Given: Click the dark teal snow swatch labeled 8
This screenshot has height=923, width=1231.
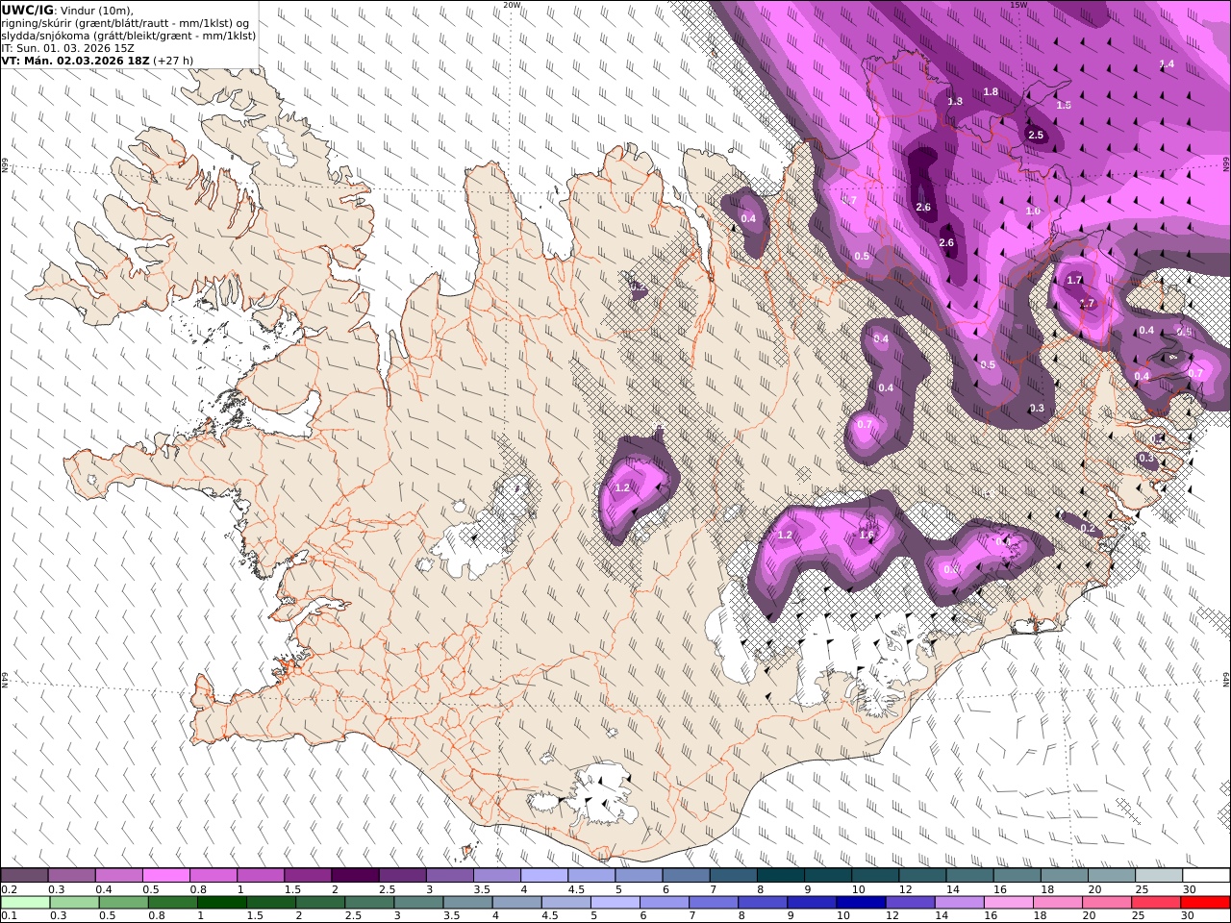Looking at the screenshot, I should [x=780, y=875].
